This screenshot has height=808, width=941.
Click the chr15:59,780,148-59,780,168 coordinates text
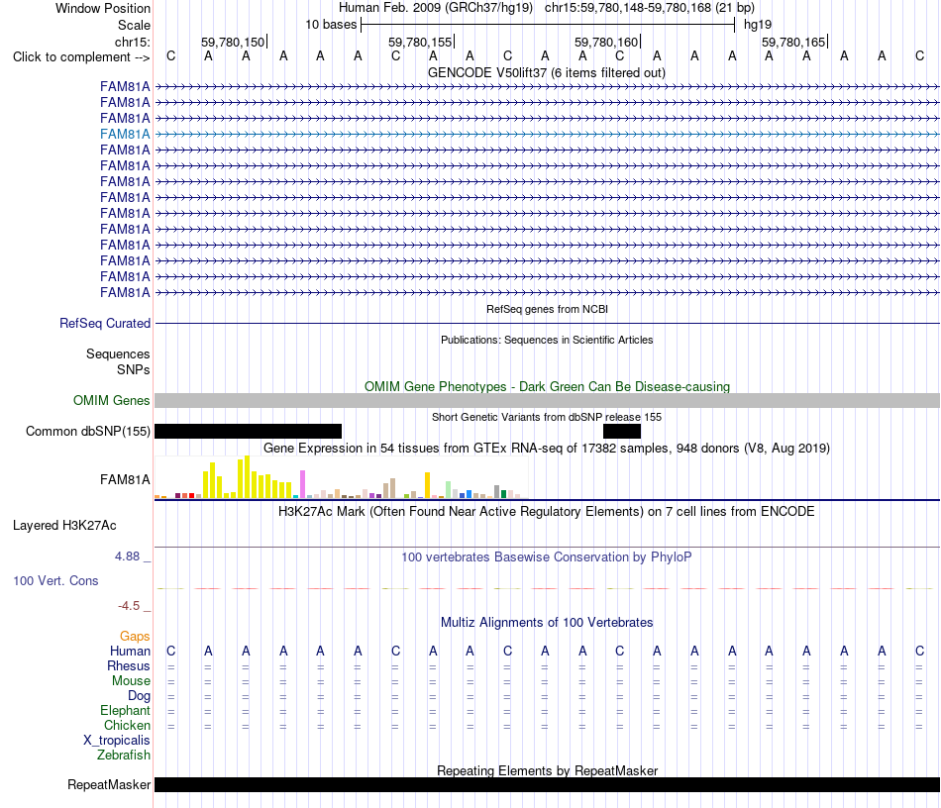pos(628,8)
